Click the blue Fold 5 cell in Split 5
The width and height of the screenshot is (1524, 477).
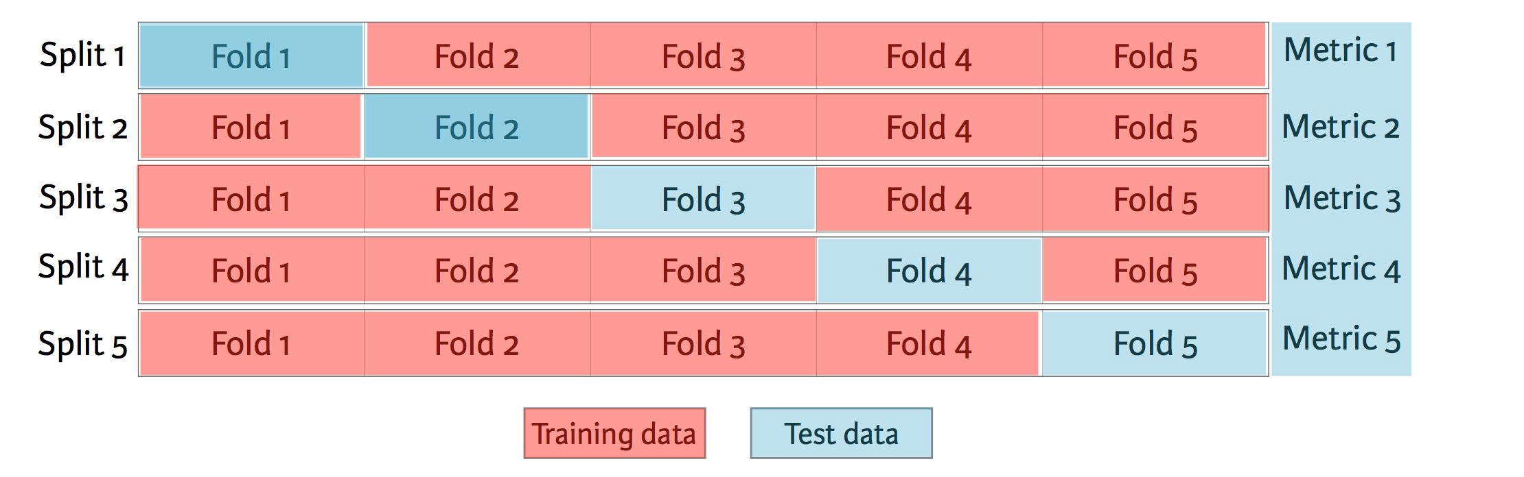click(x=1155, y=343)
